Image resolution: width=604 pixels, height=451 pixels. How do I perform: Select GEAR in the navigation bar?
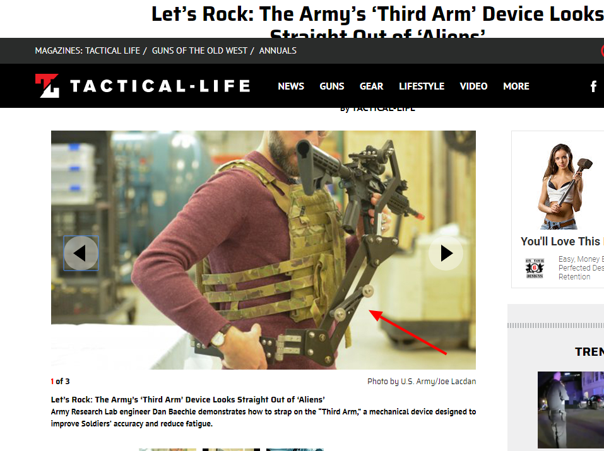click(371, 86)
